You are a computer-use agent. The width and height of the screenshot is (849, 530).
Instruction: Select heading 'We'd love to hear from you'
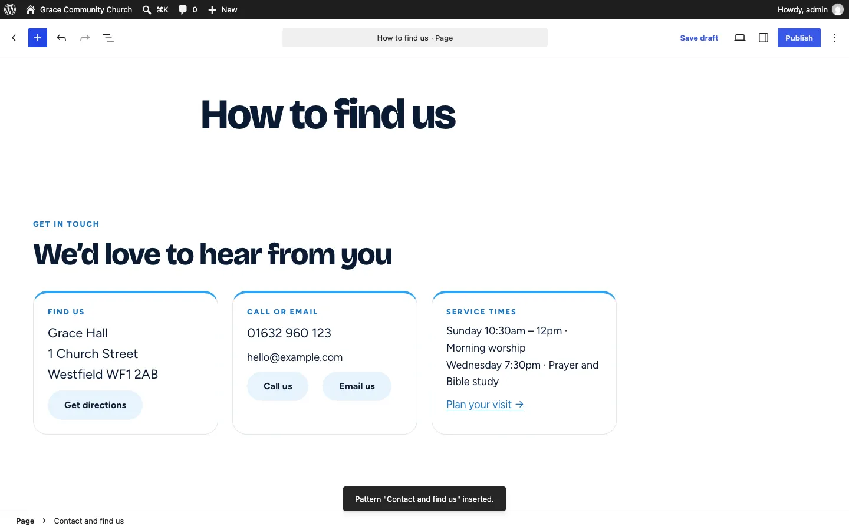click(x=213, y=254)
